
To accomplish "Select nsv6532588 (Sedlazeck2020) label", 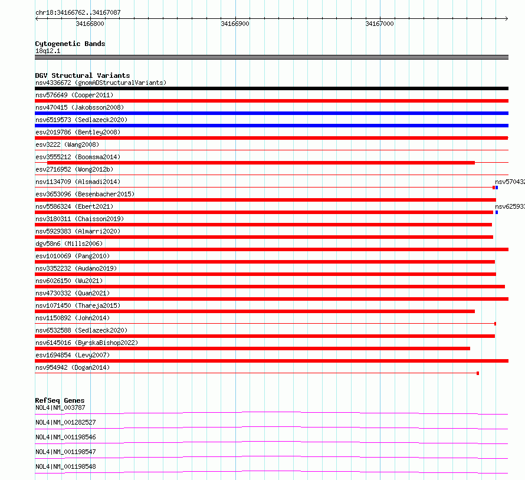I will [81, 330].
